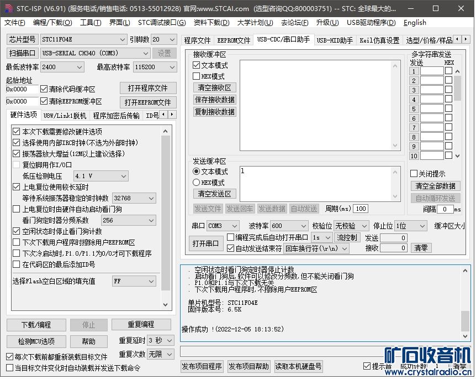
Task: Switch to the EEPROM文件 tab
Action: click(x=234, y=40)
